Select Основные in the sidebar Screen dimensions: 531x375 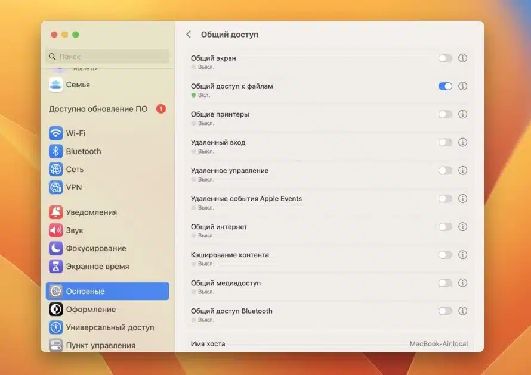click(56, 291)
